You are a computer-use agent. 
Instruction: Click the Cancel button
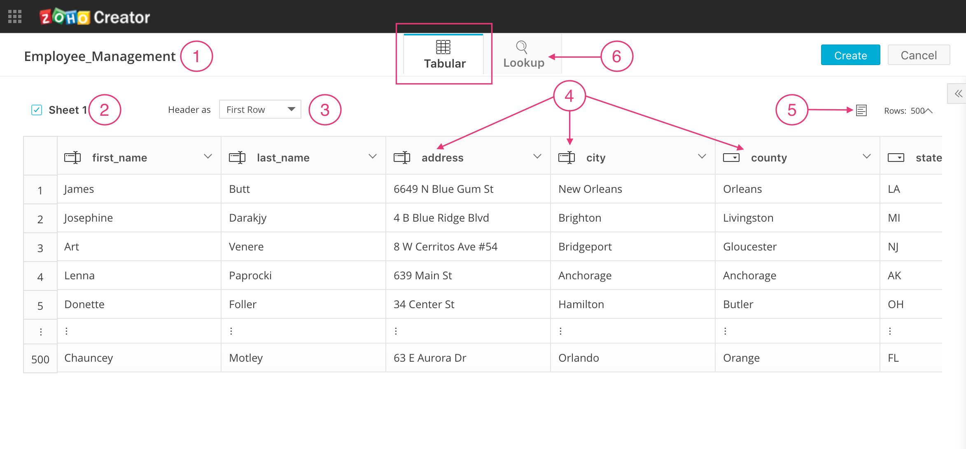tap(918, 55)
